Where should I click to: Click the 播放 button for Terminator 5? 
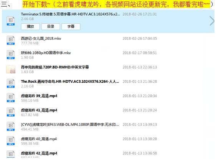pyautogui.click(x=30, y=26)
